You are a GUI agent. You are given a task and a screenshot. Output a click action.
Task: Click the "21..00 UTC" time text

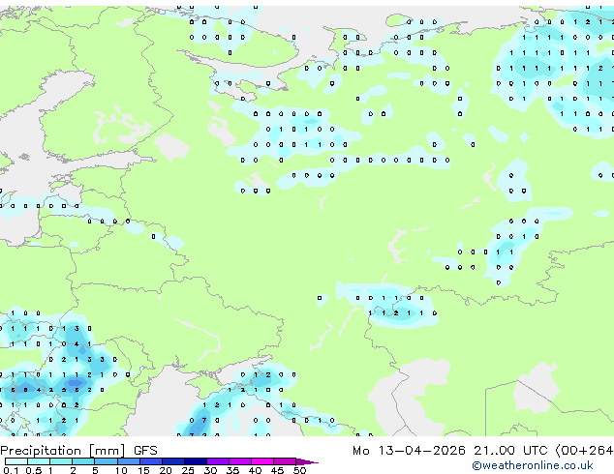pos(510,451)
